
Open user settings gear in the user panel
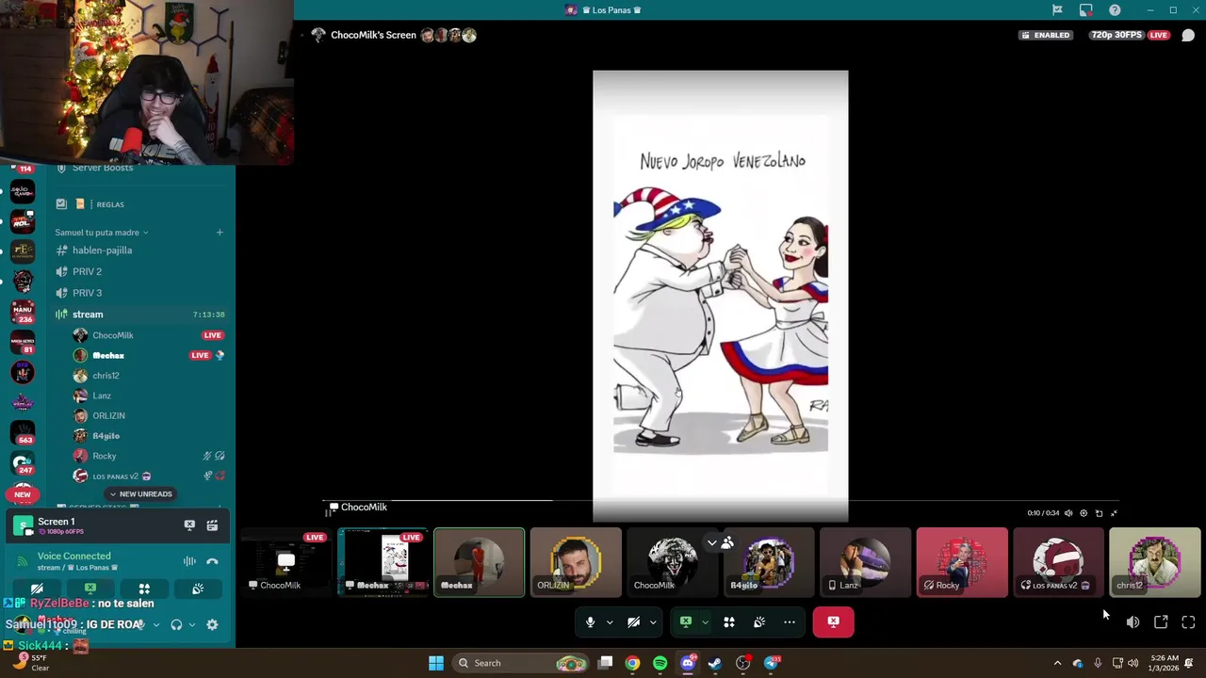pyautogui.click(x=212, y=624)
